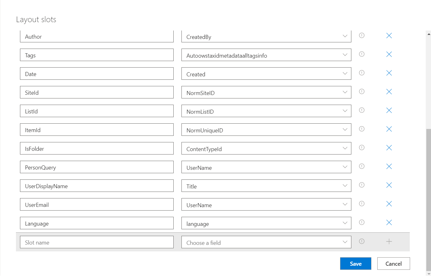Click the Slot name input field
Image resolution: width=431 pixels, height=276 pixels.
tap(97, 242)
